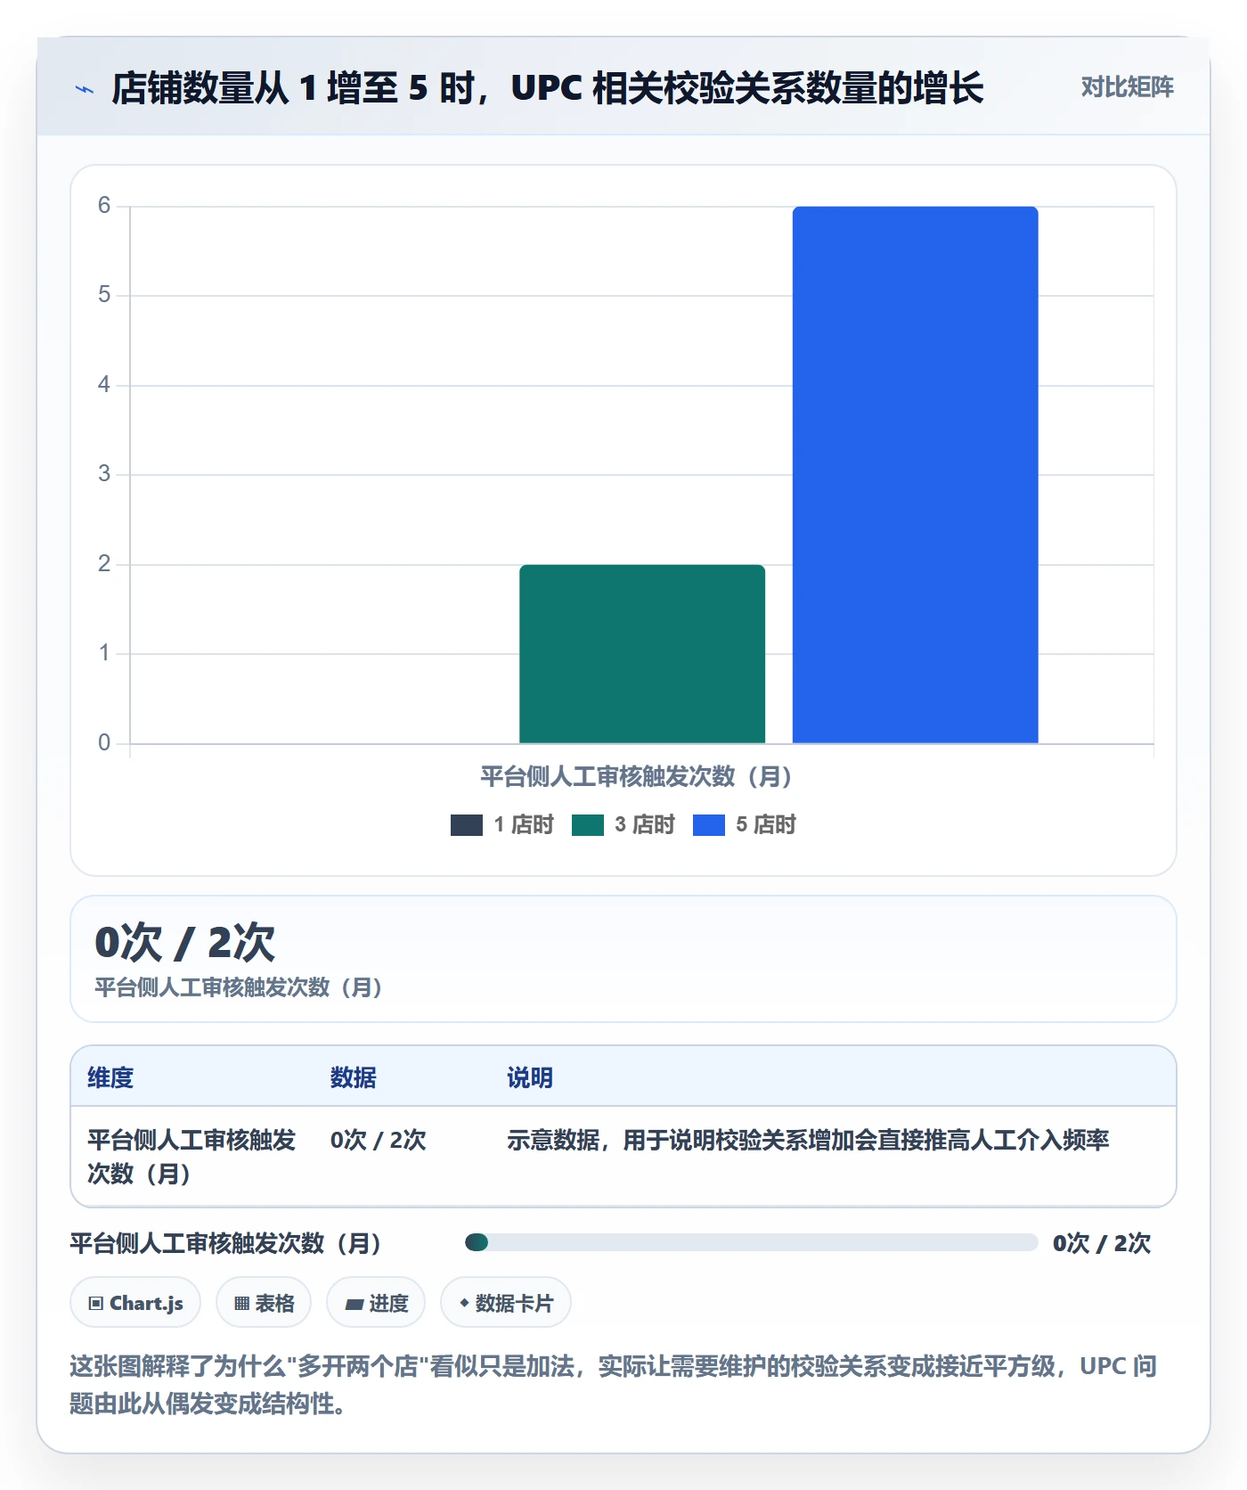Select the 进度 tag pill
This screenshot has height=1490, width=1247.
click(376, 1303)
